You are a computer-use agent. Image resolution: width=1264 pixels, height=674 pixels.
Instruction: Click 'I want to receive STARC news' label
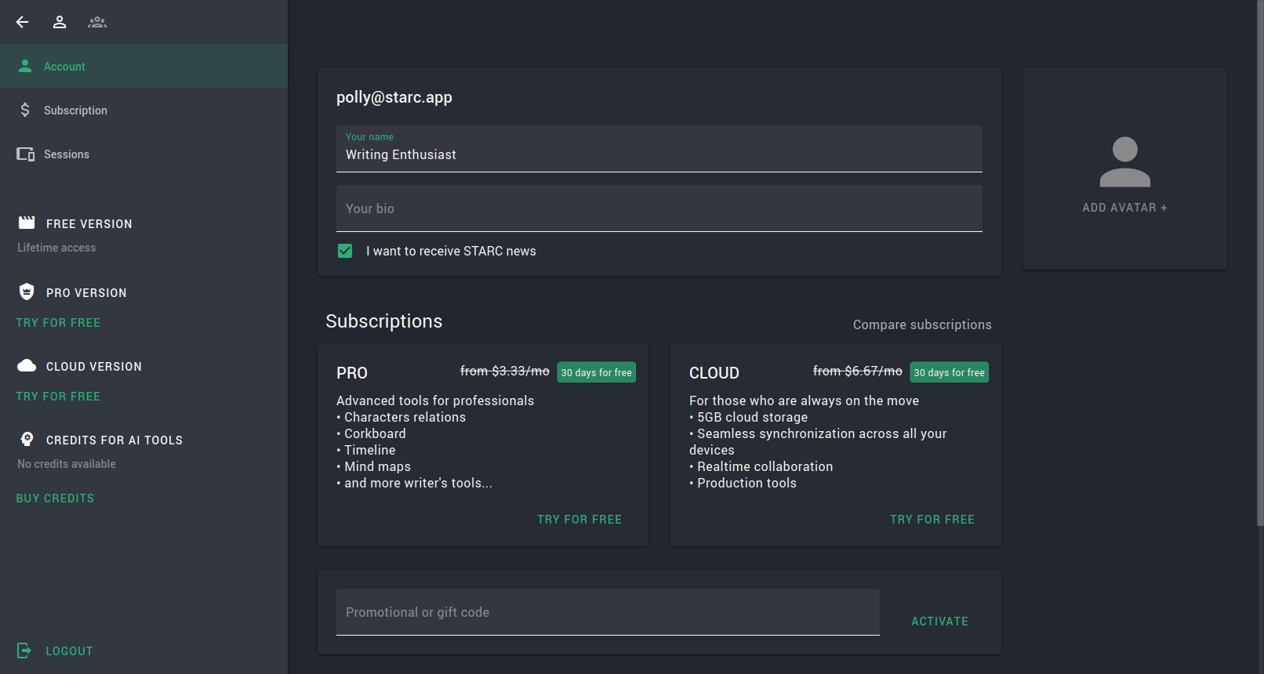pyautogui.click(x=451, y=251)
